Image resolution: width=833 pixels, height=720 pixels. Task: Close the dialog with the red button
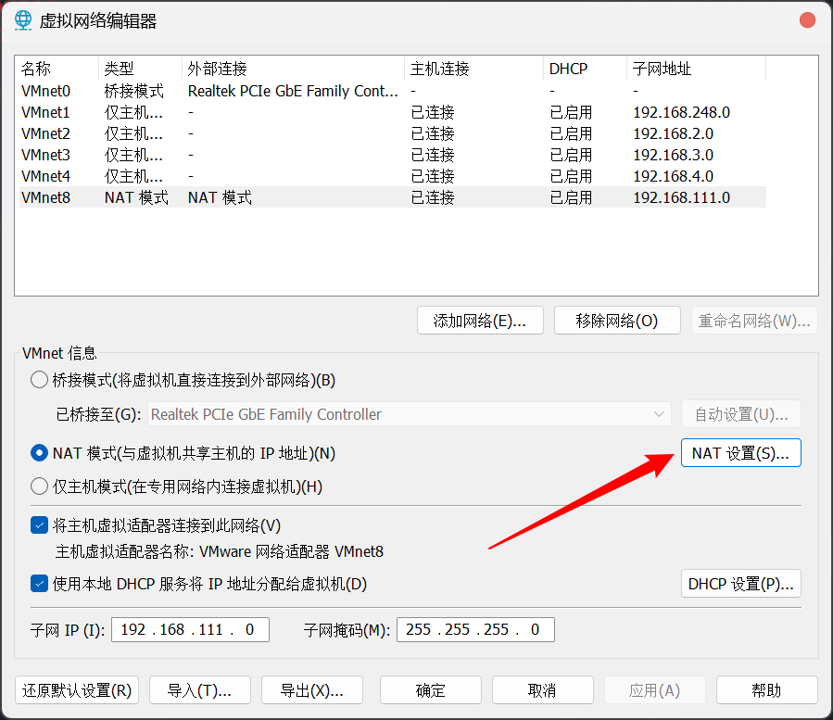click(x=807, y=20)
